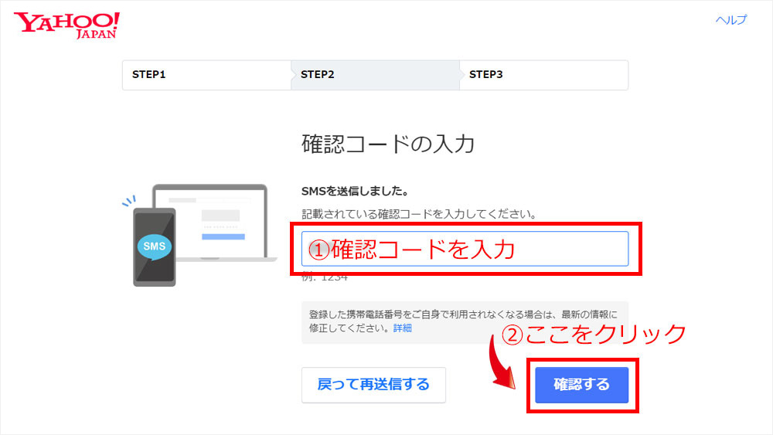This screenshot has width=773, height=435.
Task: Click the 記載されている確認コード instruction text
Action: tap(419, 213)
